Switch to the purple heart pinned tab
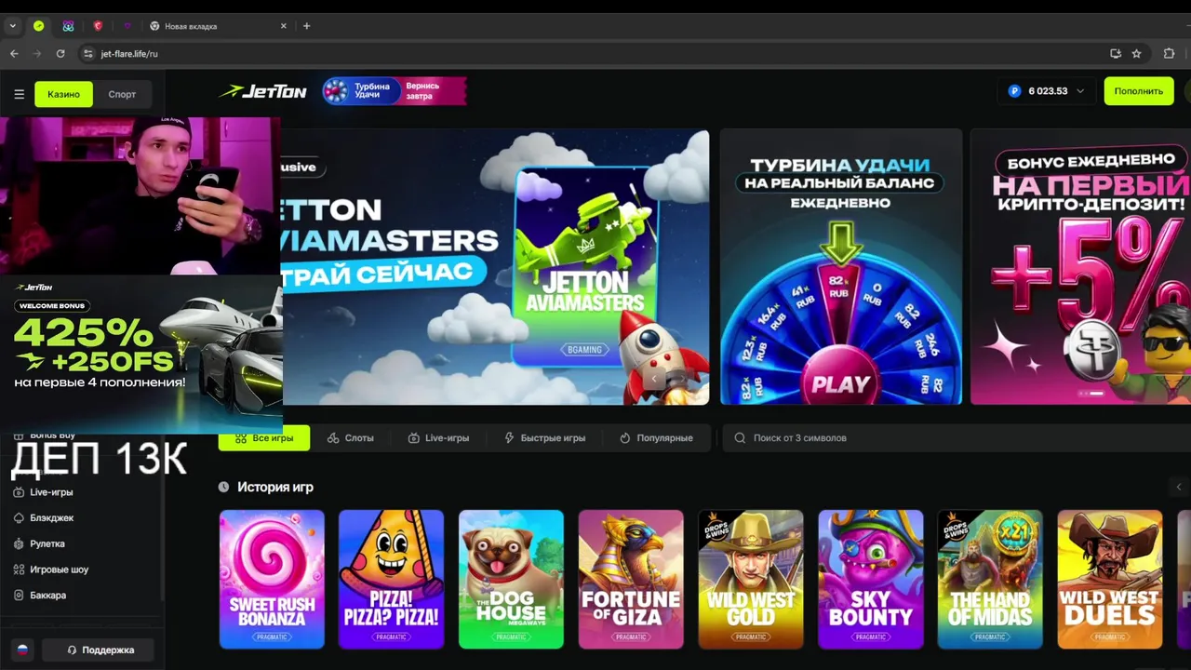Screen dimensions: 1191x670 (x=127, y=26)
